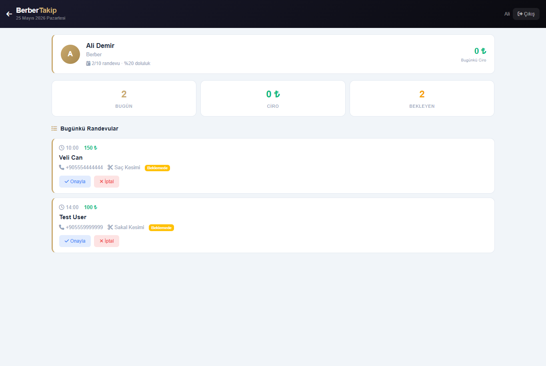Click the clock icon at 10:00
The image size is (546, 366).
click(x=62, y=148)
